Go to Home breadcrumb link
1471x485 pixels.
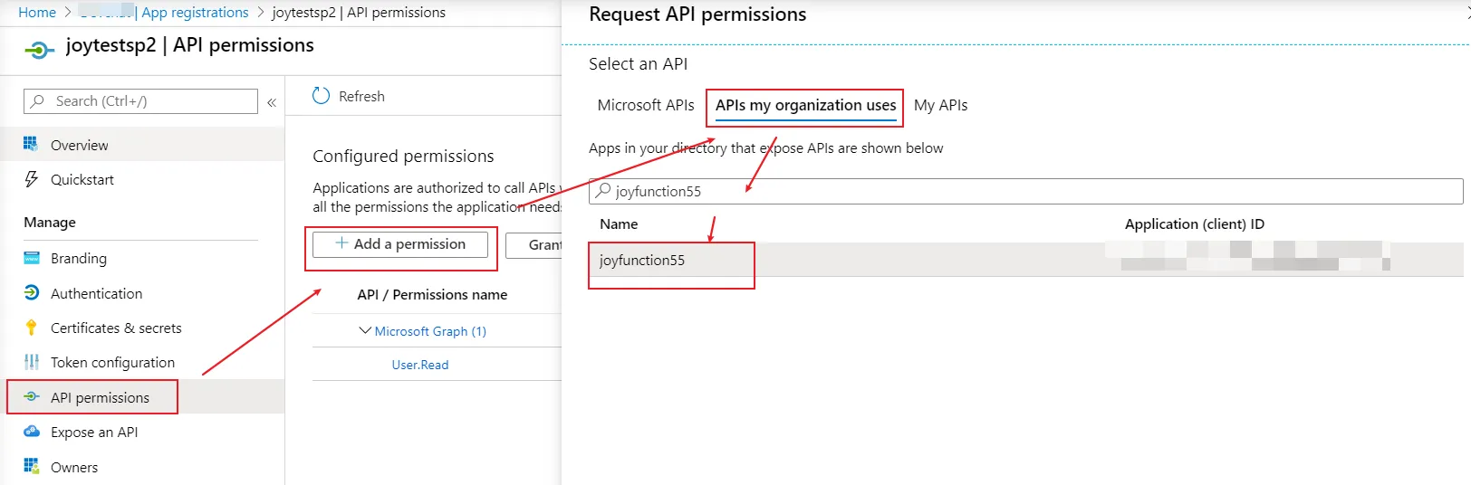click(37, 13)
